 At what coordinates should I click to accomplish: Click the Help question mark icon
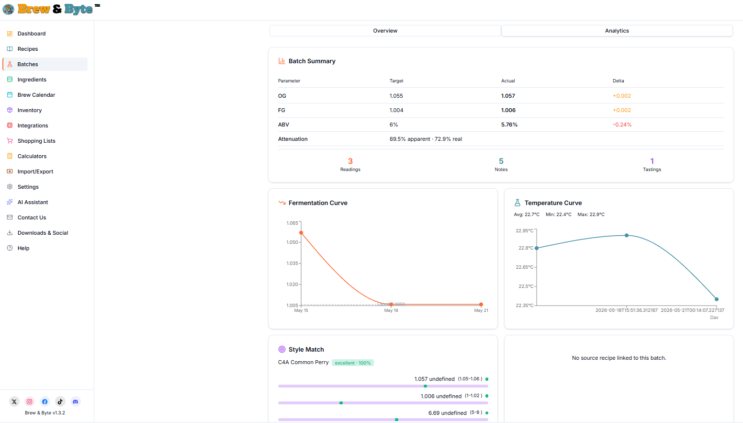[10, 248]
